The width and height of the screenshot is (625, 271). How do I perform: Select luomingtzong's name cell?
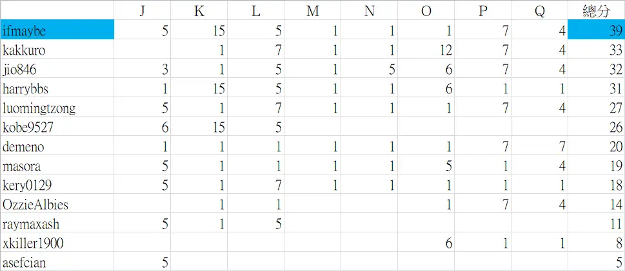[57, 107]
